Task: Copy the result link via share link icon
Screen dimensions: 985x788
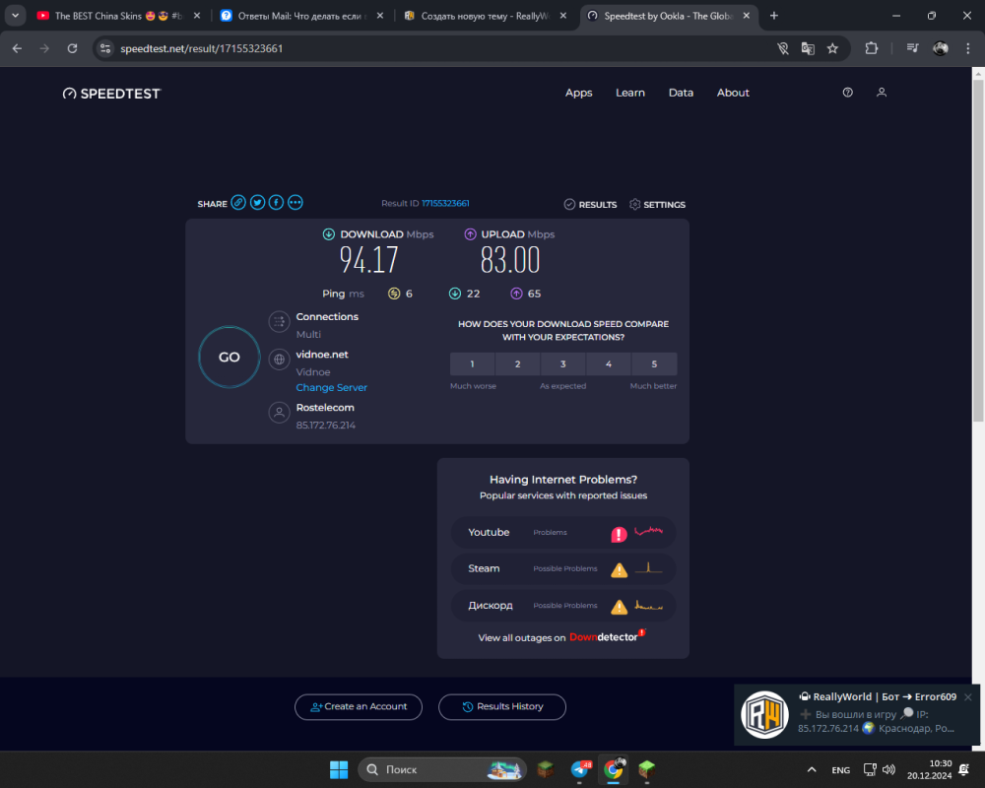Action: pos(238,202)
